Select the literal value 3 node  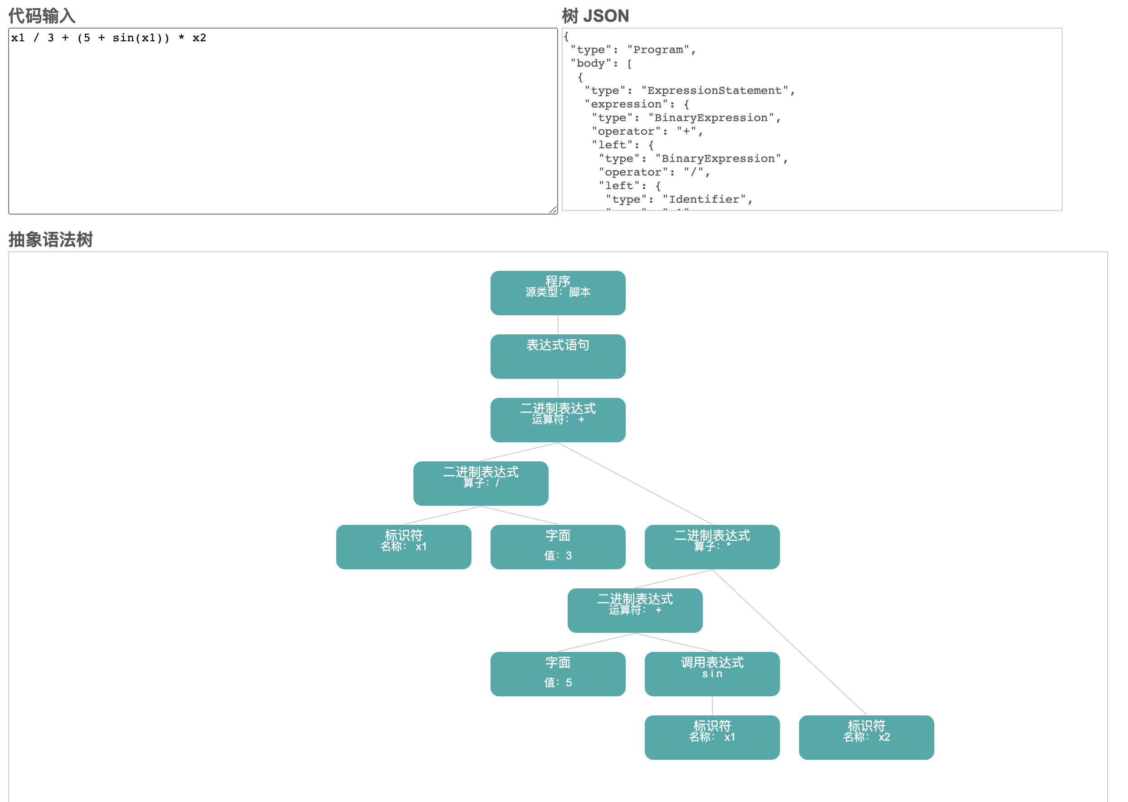point(558,547)
